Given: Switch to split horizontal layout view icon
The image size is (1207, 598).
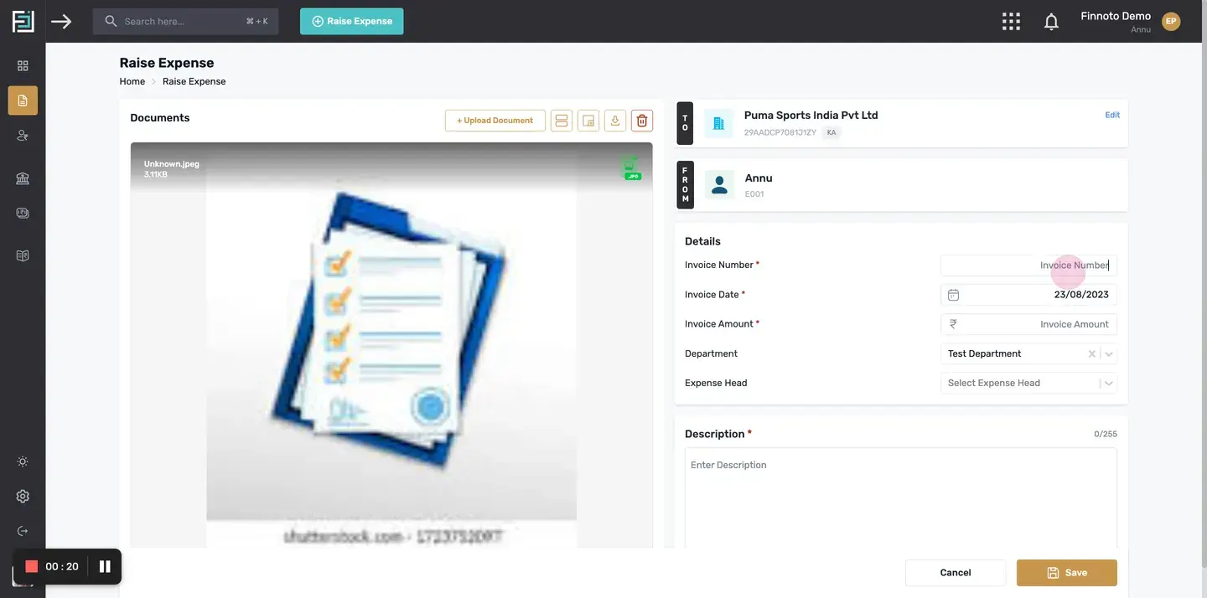Looking at the screenshot, I should pos(562,121).
